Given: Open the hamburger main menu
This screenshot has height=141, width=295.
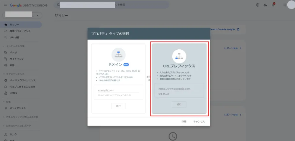Looking at the screenshot, I should click(x=5, y=5).
